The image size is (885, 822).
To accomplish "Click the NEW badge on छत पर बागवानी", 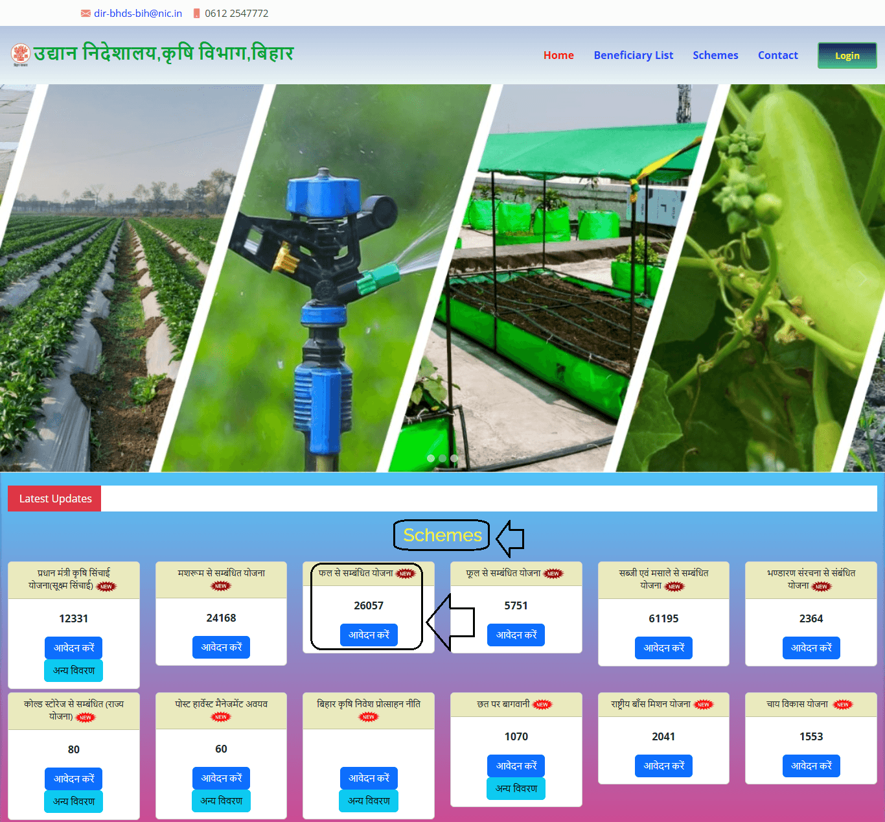I will [542, 705].
